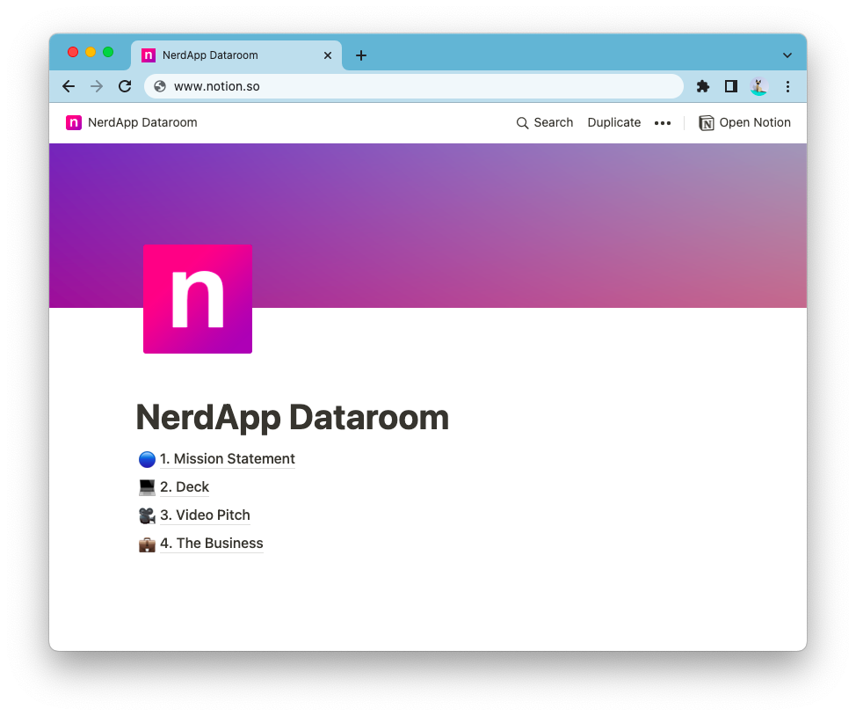The width and height of the screenshot is (856, 716).
Task: Click the cat profile avatar in Chrome
Action: tap(758, 86)
